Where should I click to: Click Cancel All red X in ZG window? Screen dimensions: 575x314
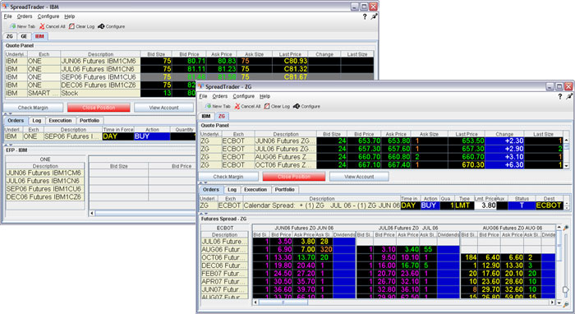(x=237, y=106)
